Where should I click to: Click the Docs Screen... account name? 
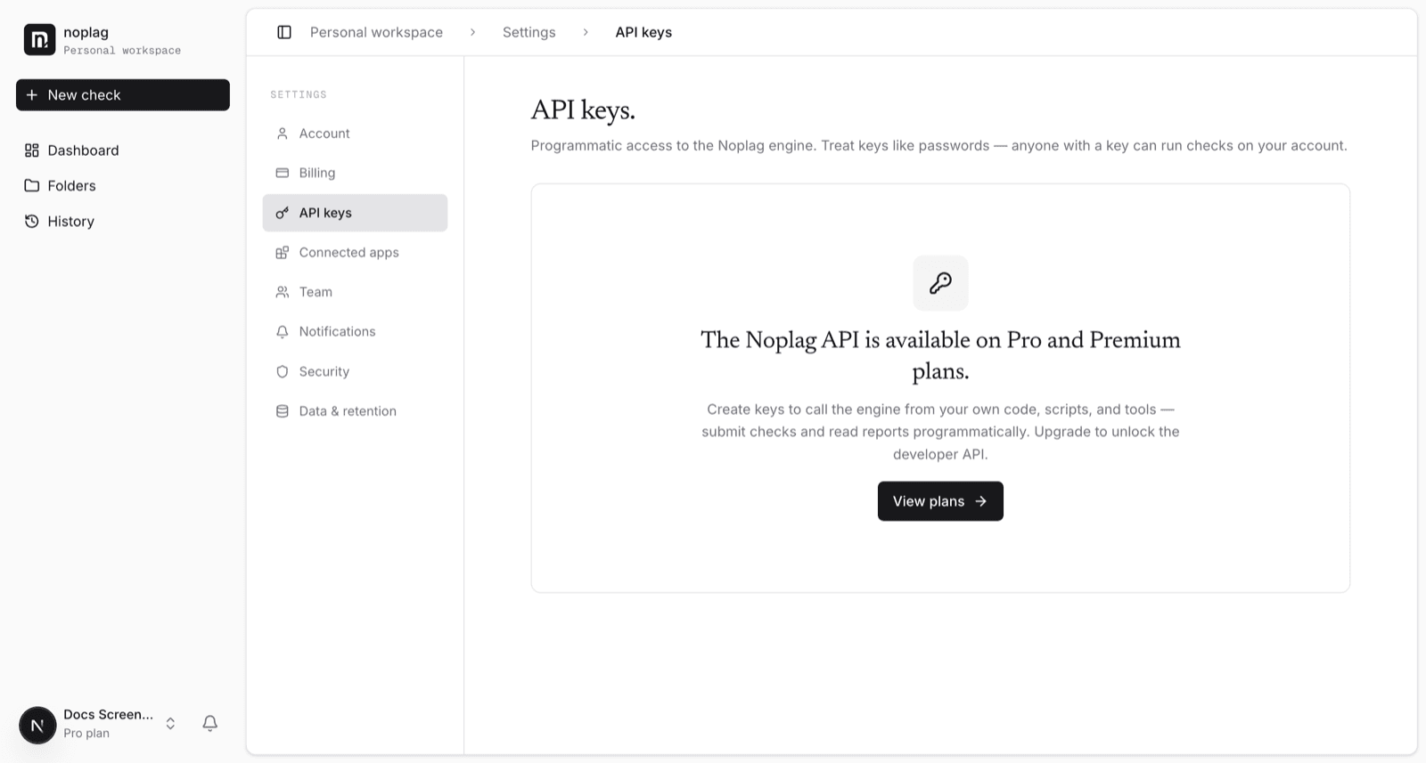coord(108,714)
